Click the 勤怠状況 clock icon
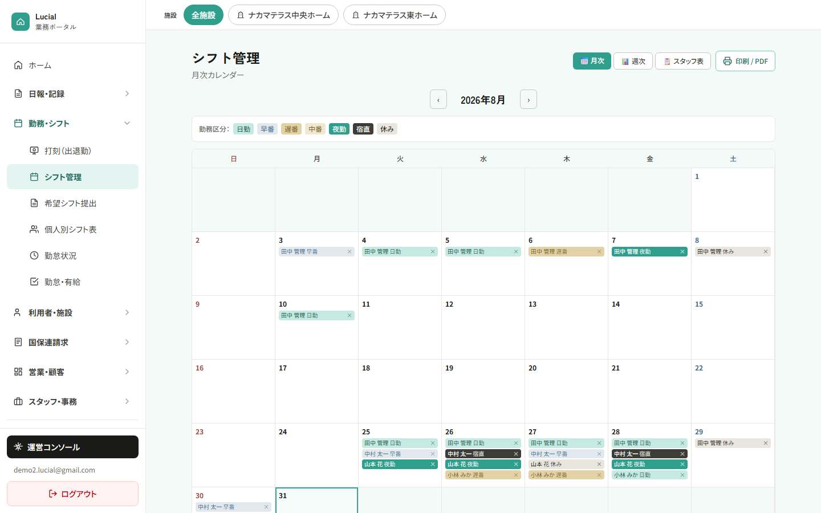 [34, 255]
